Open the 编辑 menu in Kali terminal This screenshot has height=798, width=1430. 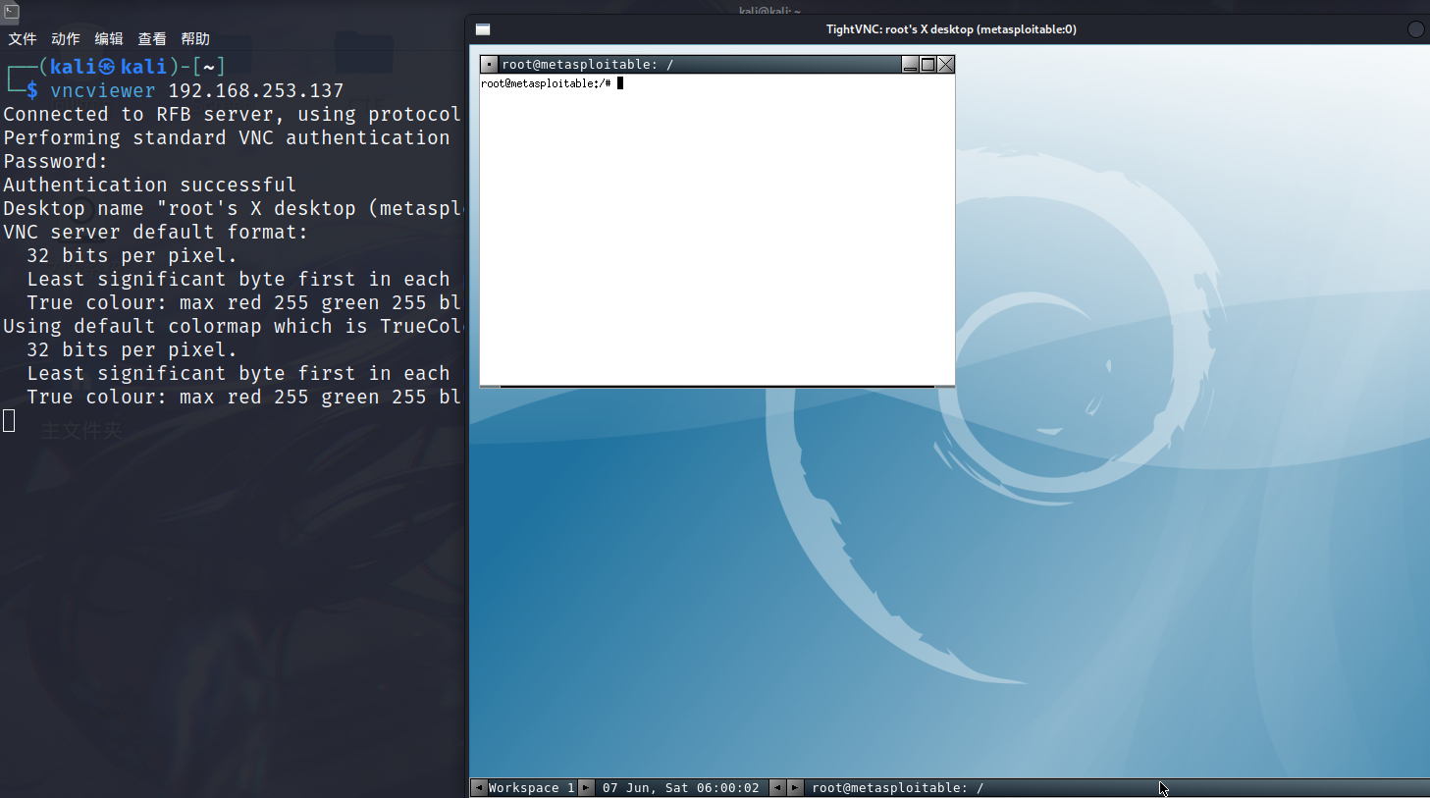(x=109, y=39)
